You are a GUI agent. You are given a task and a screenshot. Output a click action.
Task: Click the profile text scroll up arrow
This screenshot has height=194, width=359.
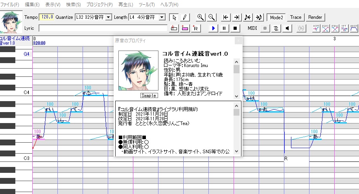(236, 62)
